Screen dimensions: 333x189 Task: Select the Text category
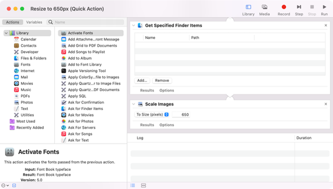coord(24,109)
